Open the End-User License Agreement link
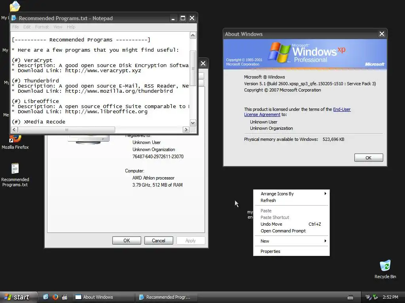The width and height of the screenshot is (405, 303). 297,112
